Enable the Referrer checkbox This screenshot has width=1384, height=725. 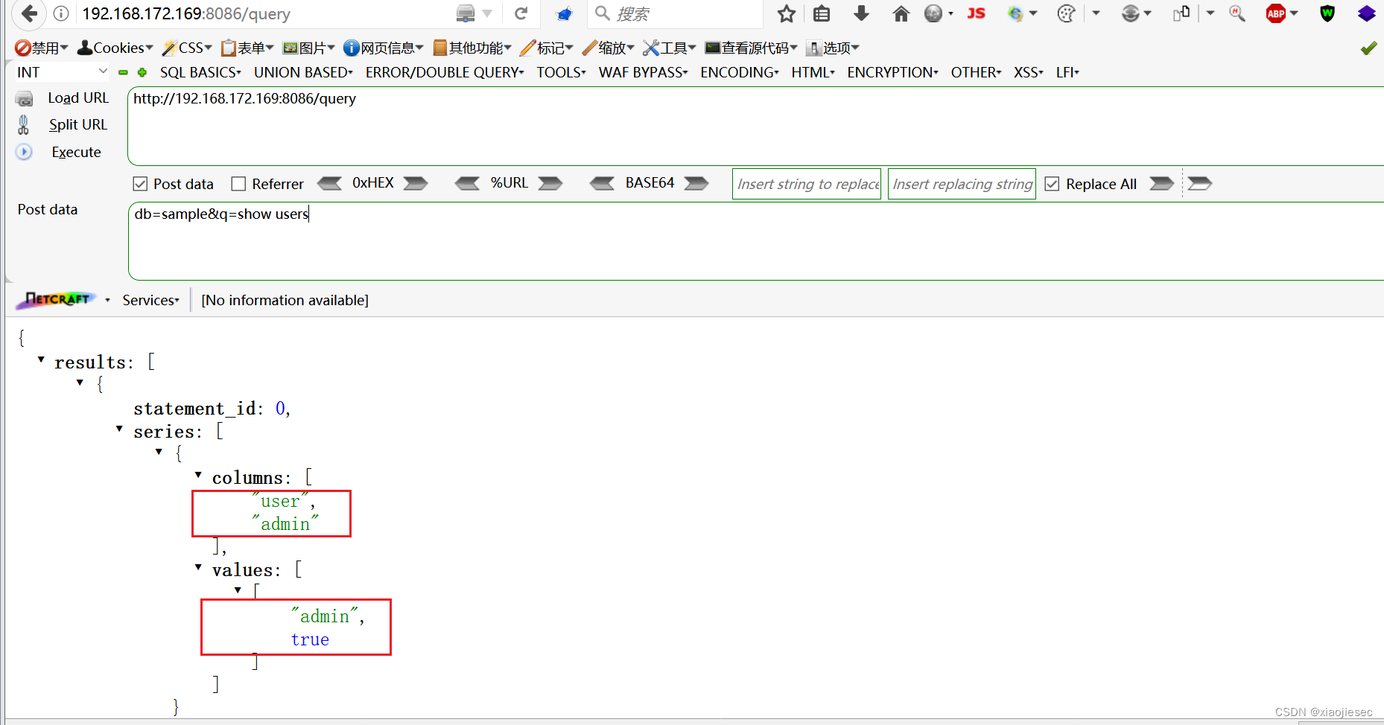click(238, 183)
